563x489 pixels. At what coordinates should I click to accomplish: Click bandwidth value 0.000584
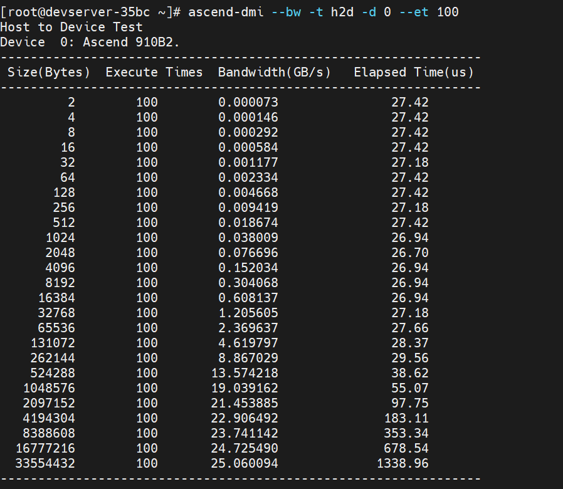(248, 147)
